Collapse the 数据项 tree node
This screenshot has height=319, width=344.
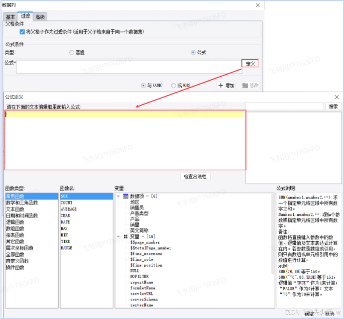coord(118,196)
